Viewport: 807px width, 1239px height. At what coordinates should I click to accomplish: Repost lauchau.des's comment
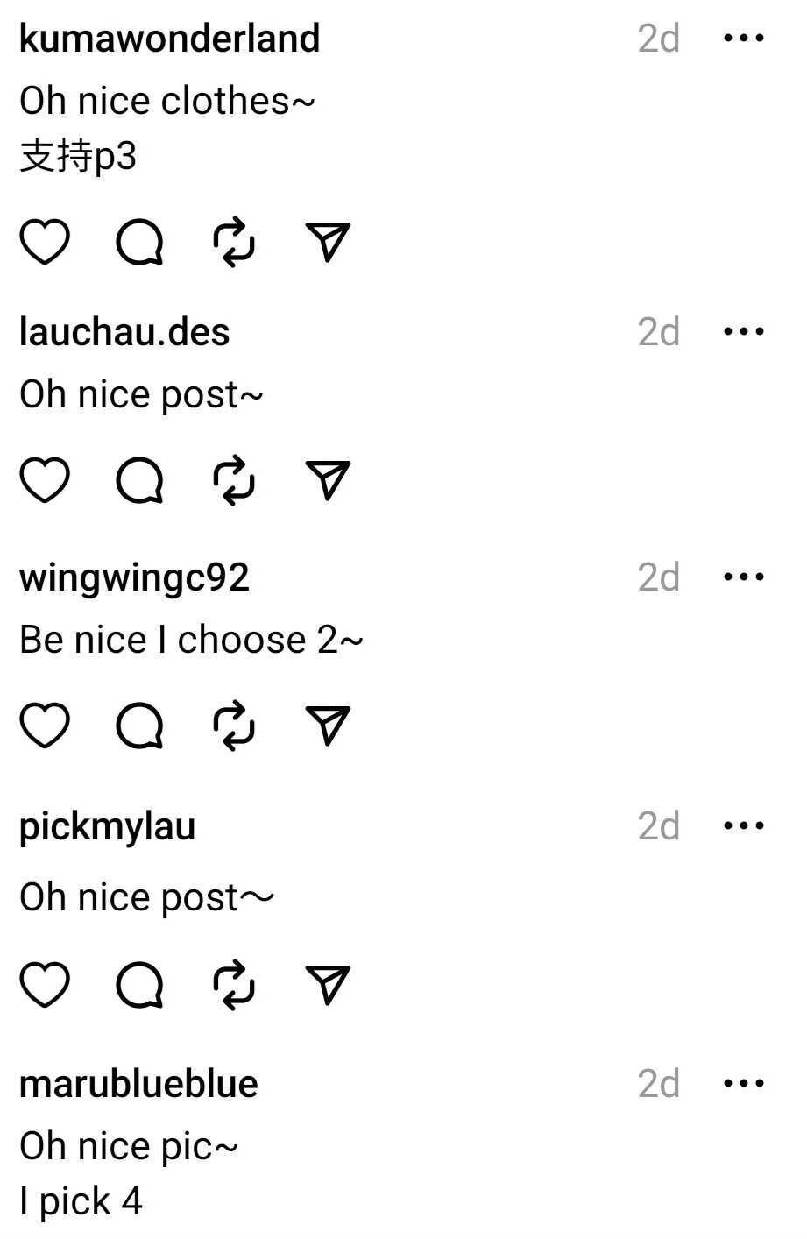point(234,480)
